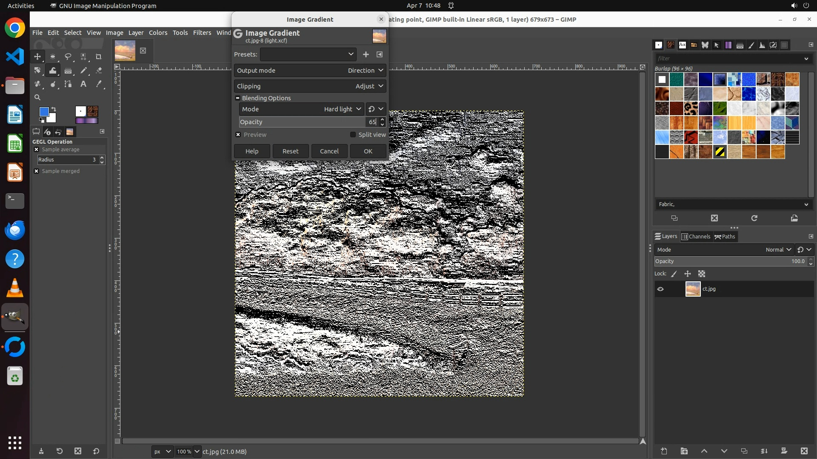This screenshot has width=817, height=459.
Task: Select the Color Picker eyedropper tool
Action: (99, 84)
